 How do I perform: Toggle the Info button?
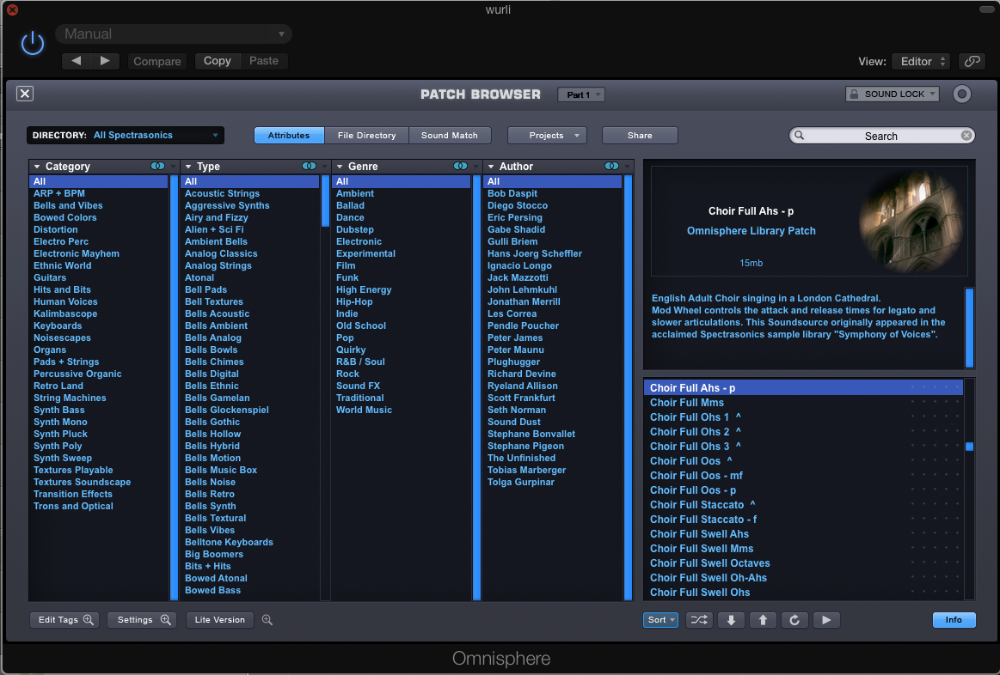[x=954, y=619]
